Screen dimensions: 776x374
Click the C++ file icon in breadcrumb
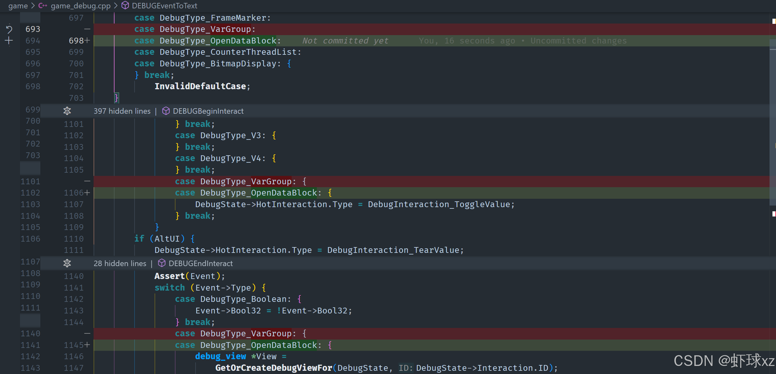[x=43, y=6]
